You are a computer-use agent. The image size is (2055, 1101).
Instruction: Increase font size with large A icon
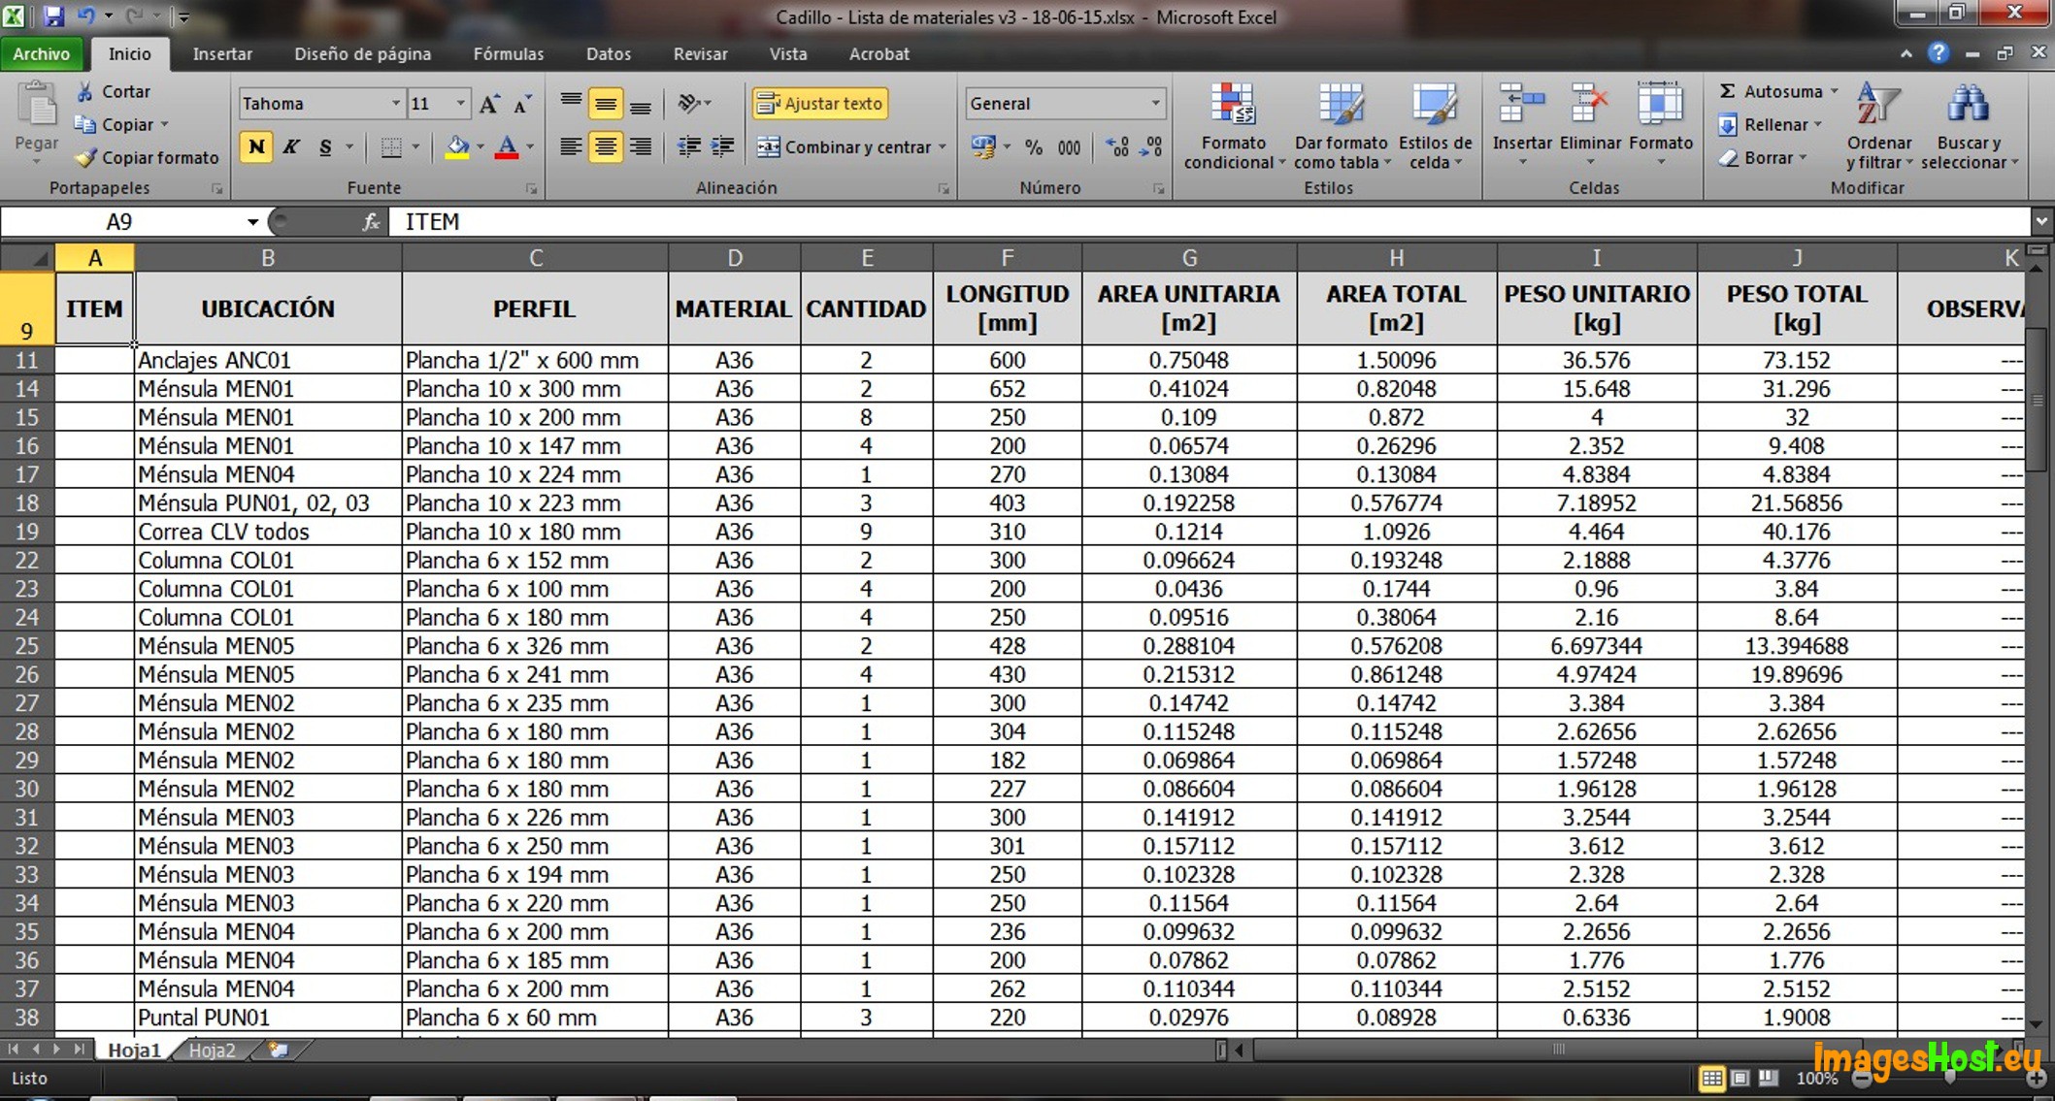pos(490,104)
